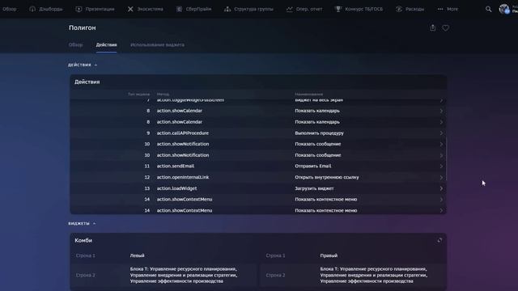Image resolution: width=518 pixels, height=291 pixels.
Task: Open the Дэшборды menu label
Action: coord(50,9)
